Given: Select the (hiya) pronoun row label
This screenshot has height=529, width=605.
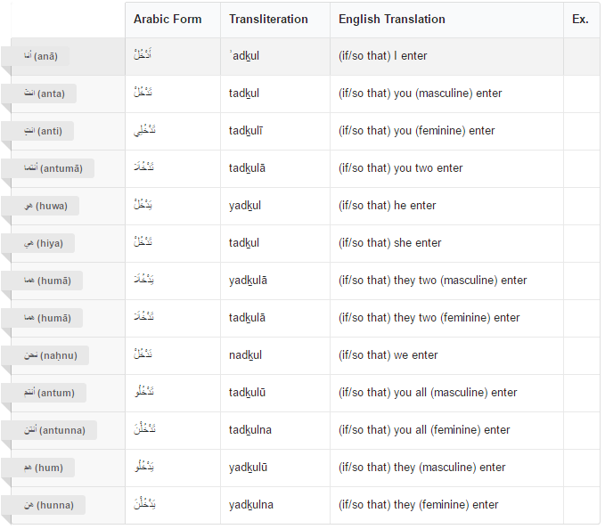Looking at the screenshot, I should [x=37, y=243].
